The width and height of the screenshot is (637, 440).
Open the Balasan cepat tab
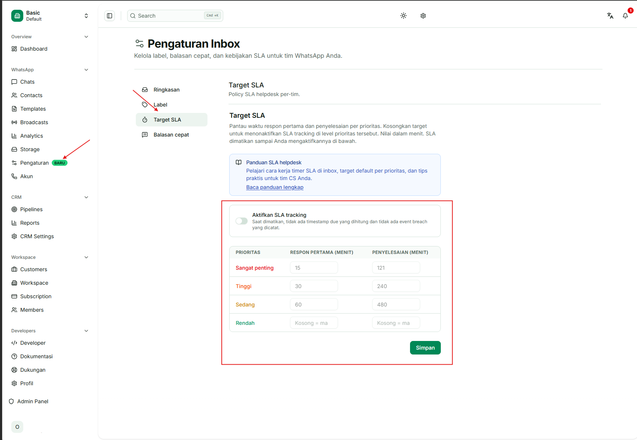tap(171, 135)
